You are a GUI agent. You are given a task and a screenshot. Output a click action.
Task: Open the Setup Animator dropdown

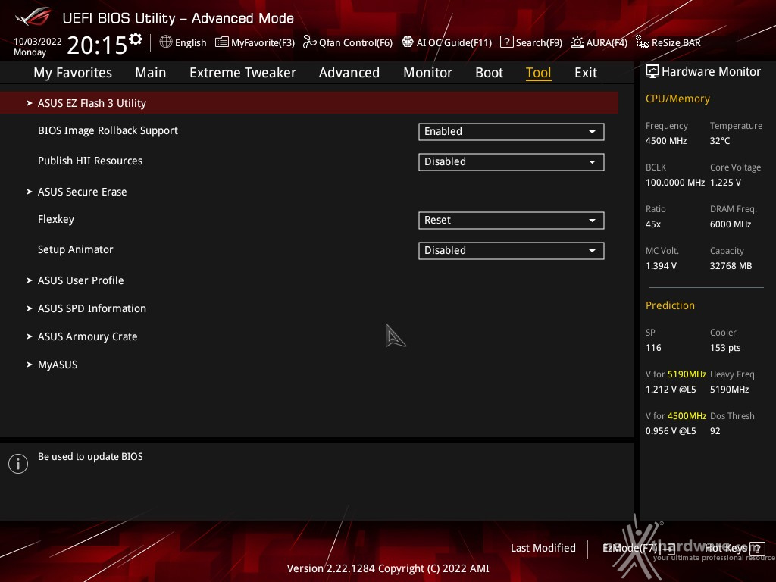click(512, 250)
